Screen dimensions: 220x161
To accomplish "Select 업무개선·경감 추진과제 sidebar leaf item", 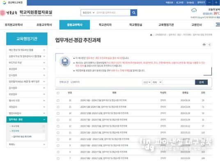I will click(22, 137).
